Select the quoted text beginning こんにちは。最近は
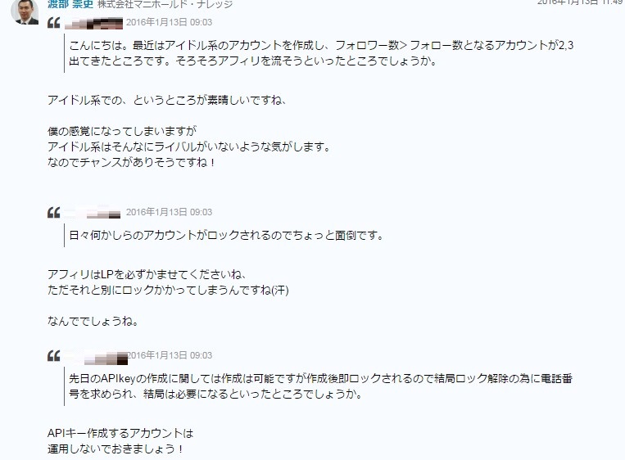The height and width of the screenshot is (460, 625). pos(321,53)
